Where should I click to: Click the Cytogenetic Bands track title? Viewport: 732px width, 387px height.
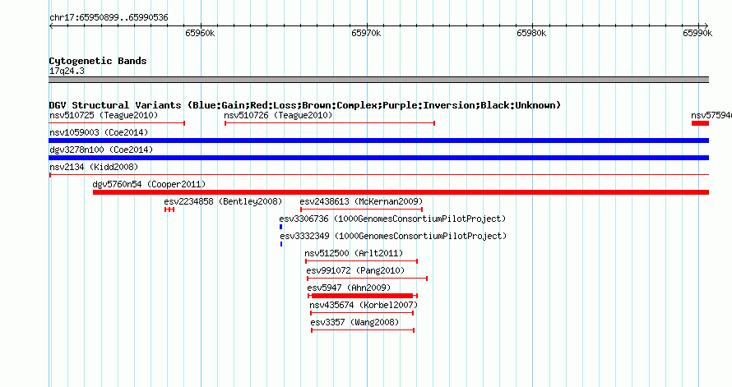(x=98, y=61)
